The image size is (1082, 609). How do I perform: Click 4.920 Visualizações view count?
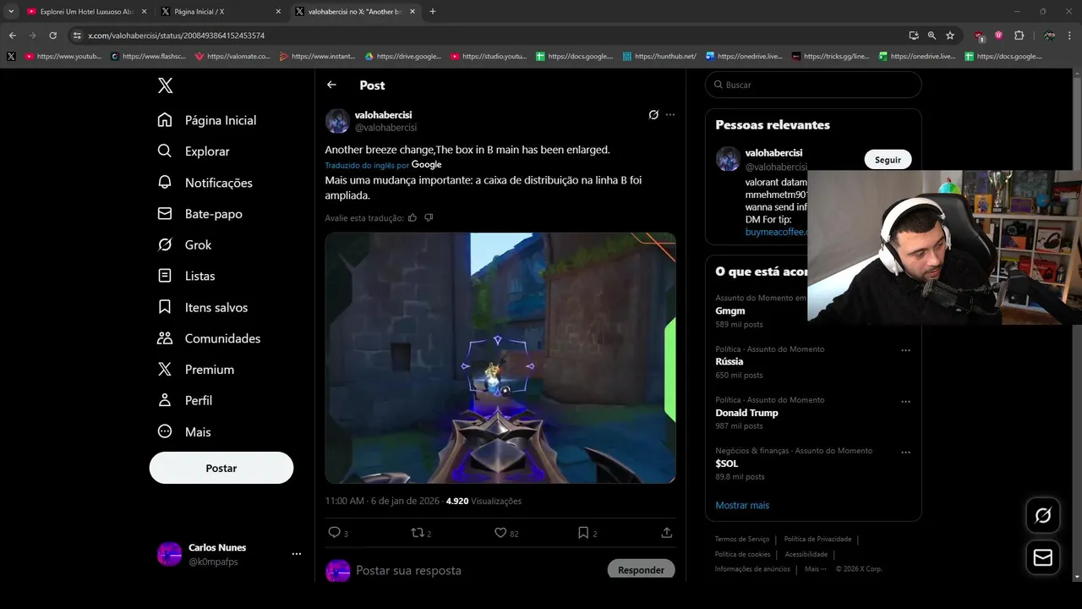(x=484, y=501)
